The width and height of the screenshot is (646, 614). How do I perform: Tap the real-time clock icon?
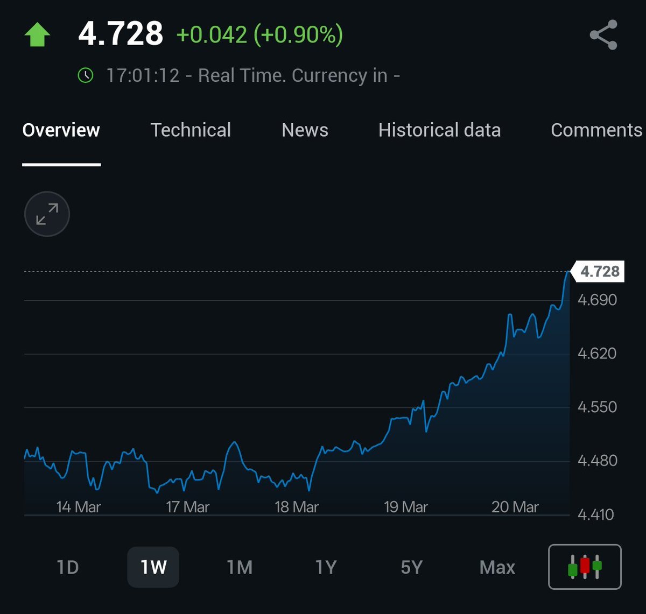(x=86, y=75)
